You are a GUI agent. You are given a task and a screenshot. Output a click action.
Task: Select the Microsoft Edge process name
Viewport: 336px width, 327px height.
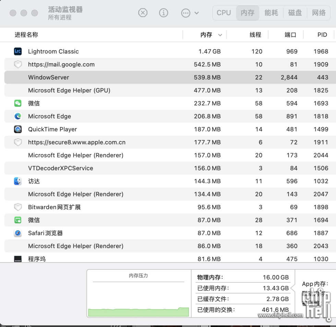tap(49, 116)
